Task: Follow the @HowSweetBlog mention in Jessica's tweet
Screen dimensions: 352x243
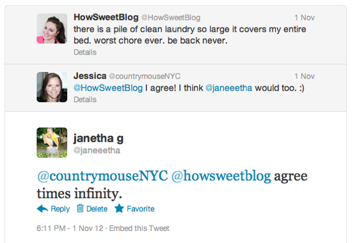Action: pos(108,88)
